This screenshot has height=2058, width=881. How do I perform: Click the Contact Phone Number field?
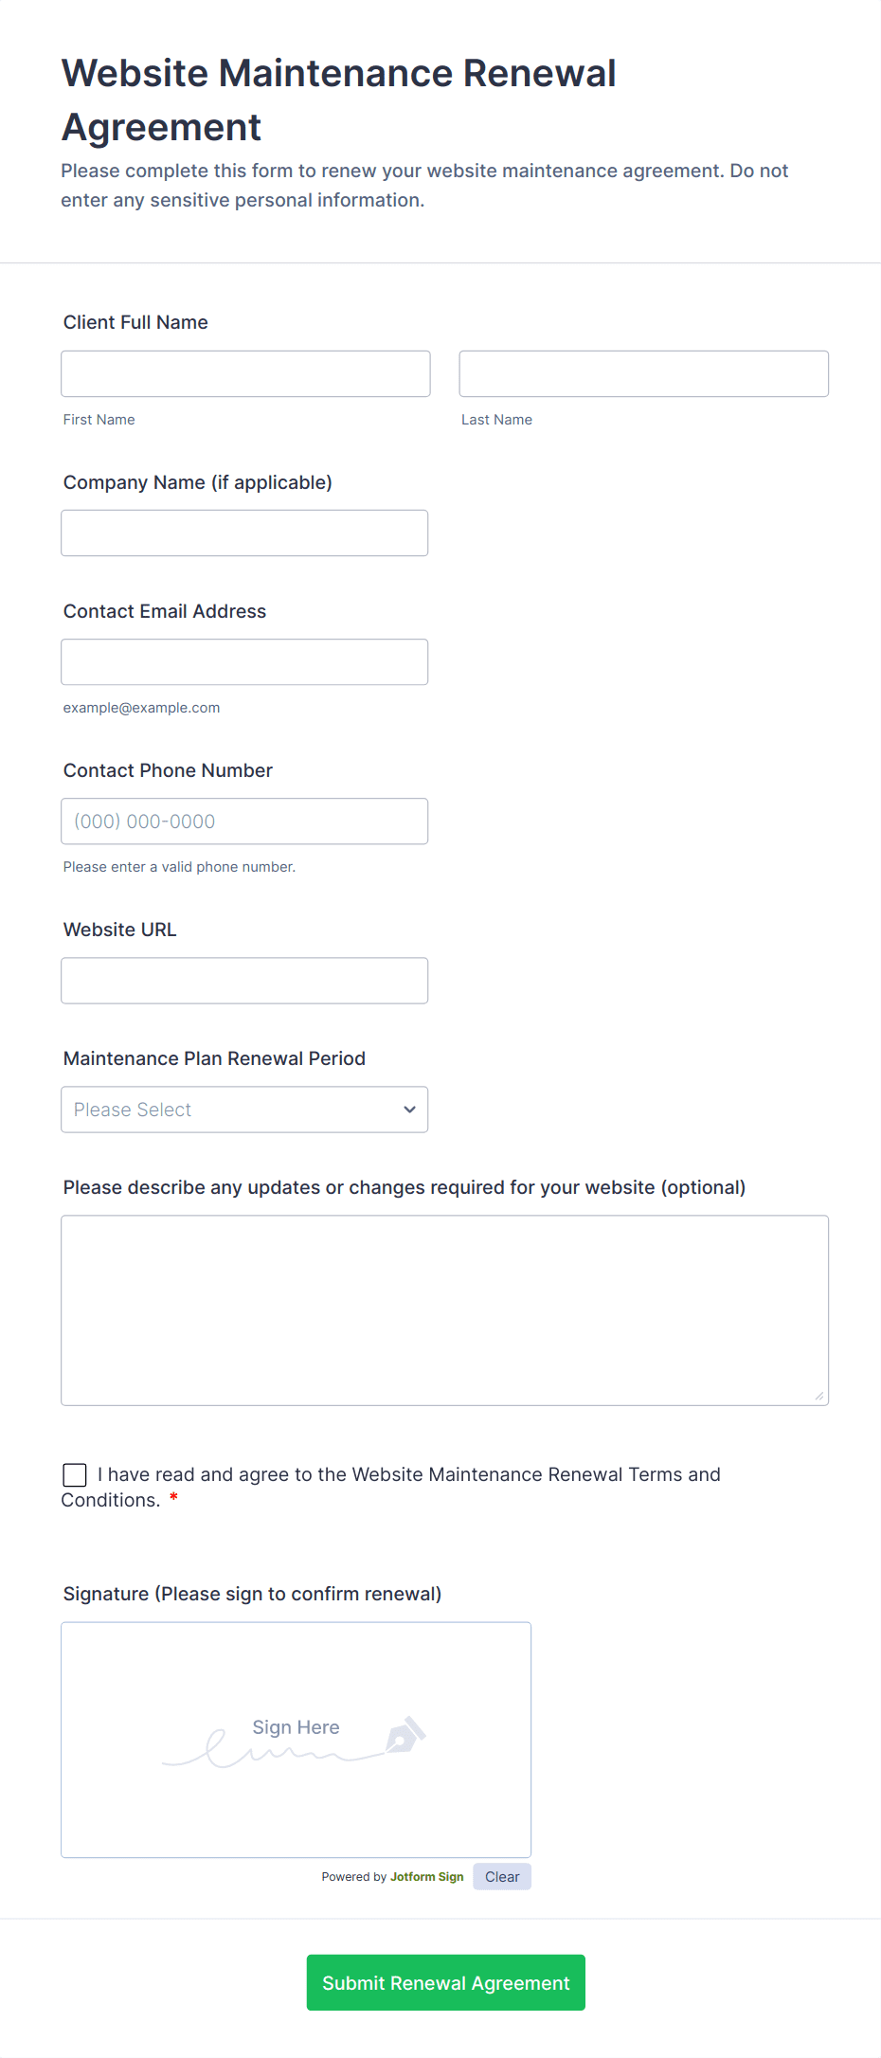click(x=244, y=821)
